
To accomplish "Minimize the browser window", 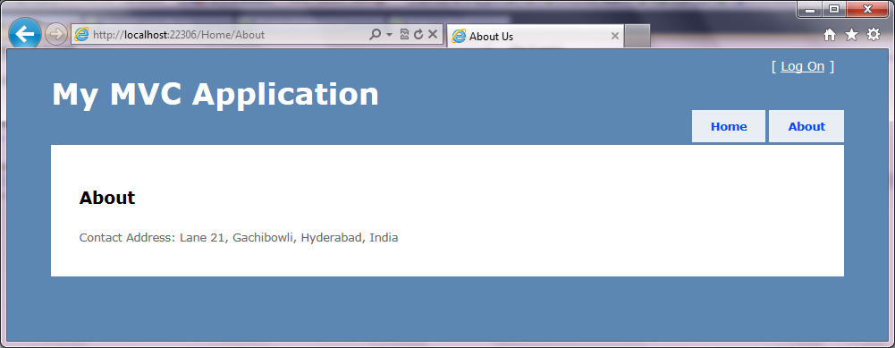I will click(x=809, y=10).
